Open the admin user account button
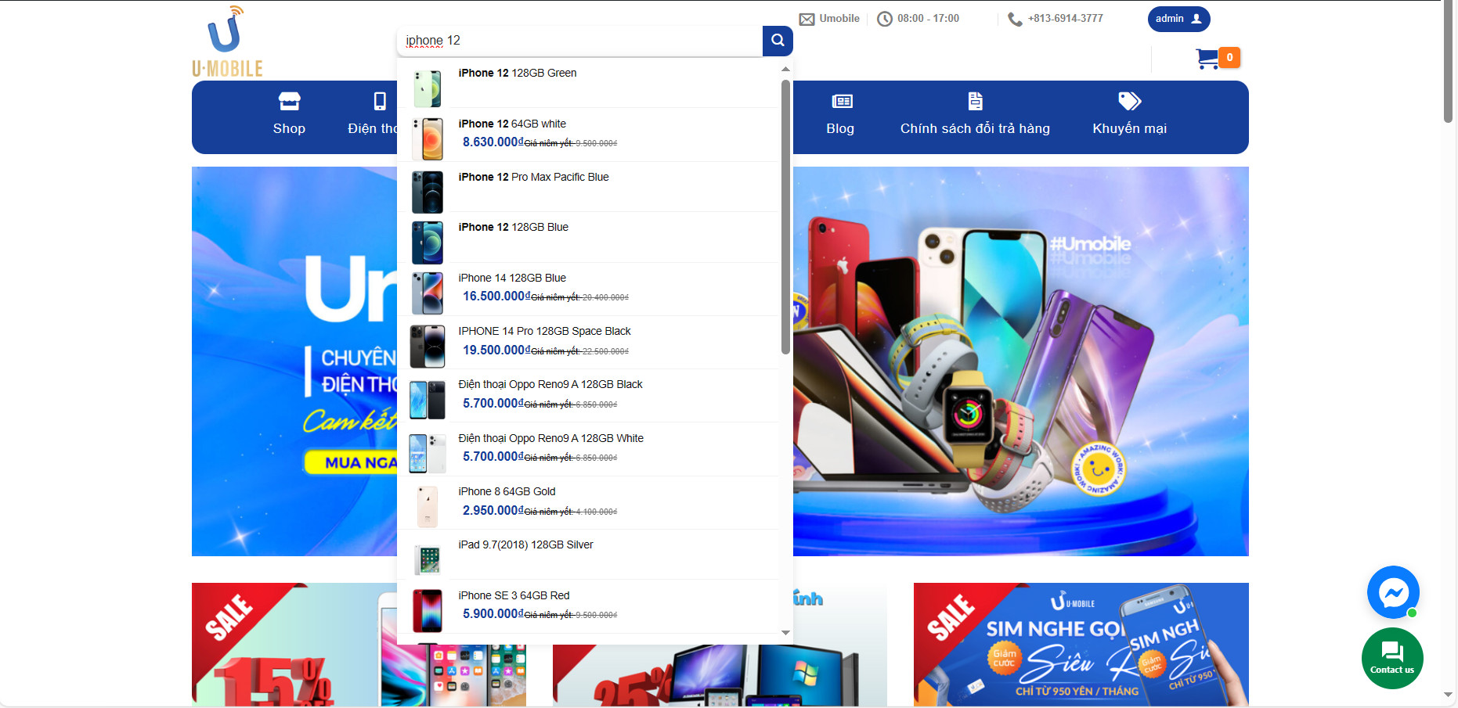The height and width of the screenshot is (708, 1458). click(x=1178, y=19)
